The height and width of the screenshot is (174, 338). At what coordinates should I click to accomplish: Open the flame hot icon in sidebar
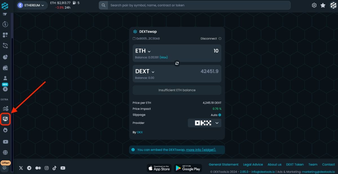5,130
